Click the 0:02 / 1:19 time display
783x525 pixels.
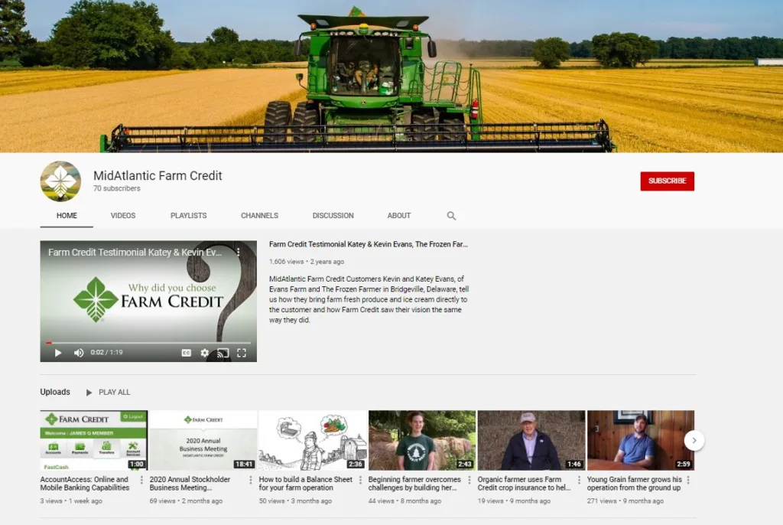[106, 353]
